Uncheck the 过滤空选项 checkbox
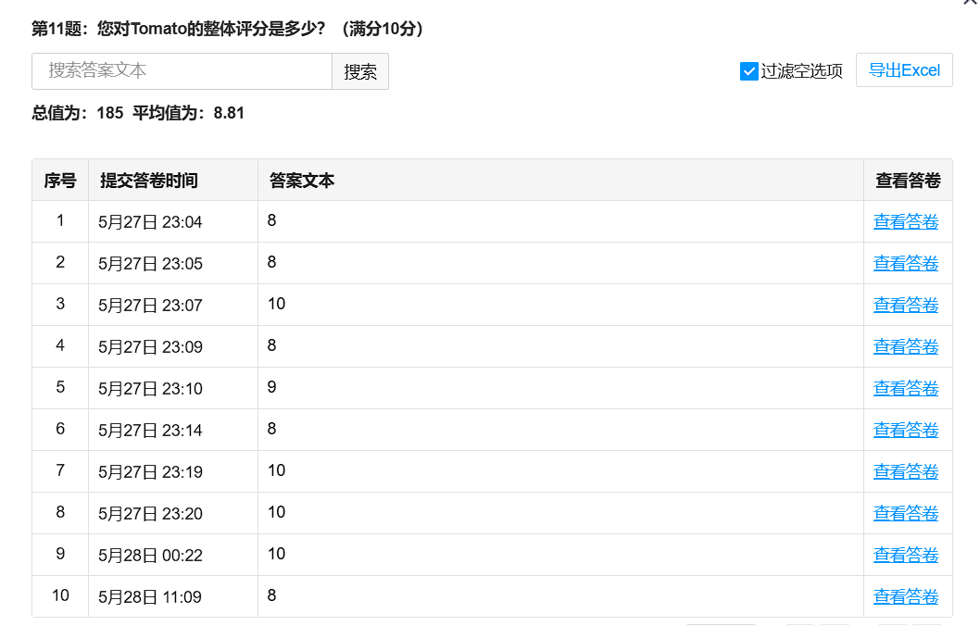 tap(749, 71)
